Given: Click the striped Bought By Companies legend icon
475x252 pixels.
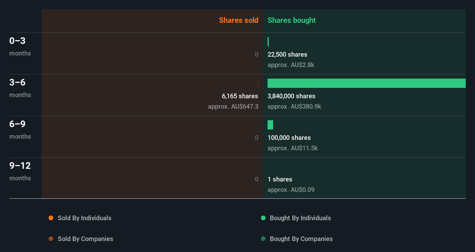Looking at the screenshot, I should coord(263,239).
